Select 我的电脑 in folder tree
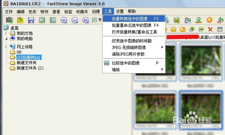Viewport: 225px width, 135px height. pyautogui.click(x=25, y=39)
